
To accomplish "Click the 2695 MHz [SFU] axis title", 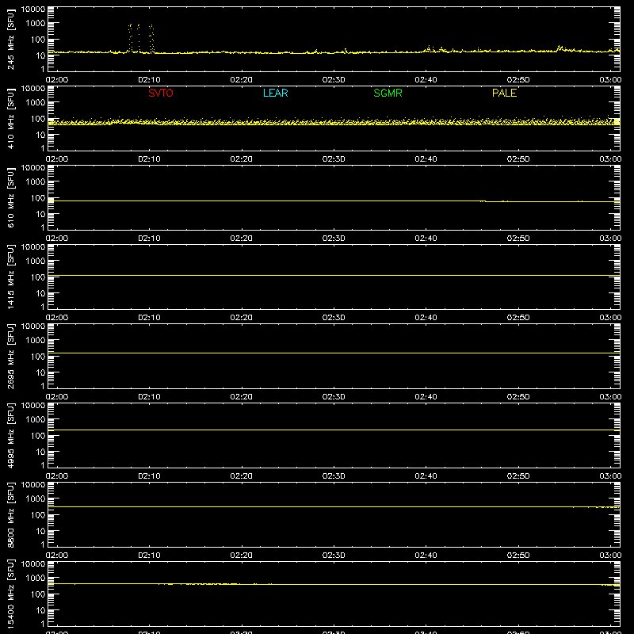I will click(10, 356).
